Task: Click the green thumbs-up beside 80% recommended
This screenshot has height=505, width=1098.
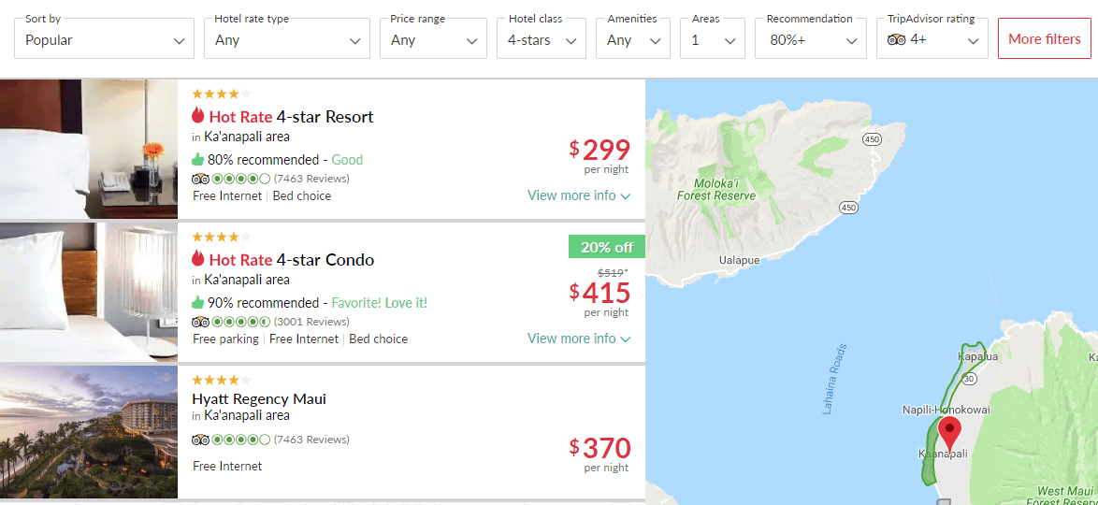Action: click(x=198, y=160)
